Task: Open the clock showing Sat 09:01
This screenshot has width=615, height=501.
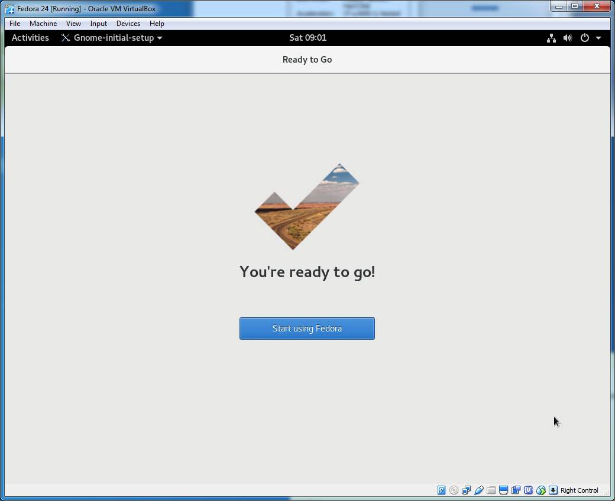Action: 307,38
